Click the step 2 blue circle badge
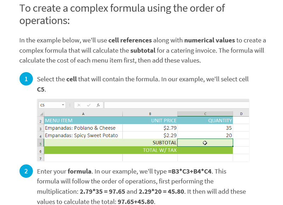 point(26,171)
